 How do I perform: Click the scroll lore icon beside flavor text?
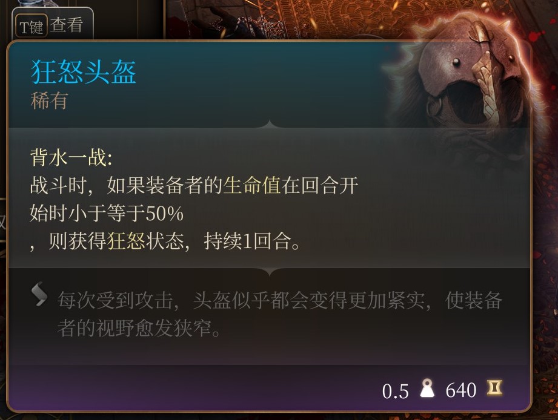[x=39, y=294]
